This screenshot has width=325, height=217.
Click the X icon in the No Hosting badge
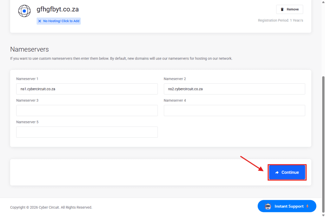pos(40,21)
